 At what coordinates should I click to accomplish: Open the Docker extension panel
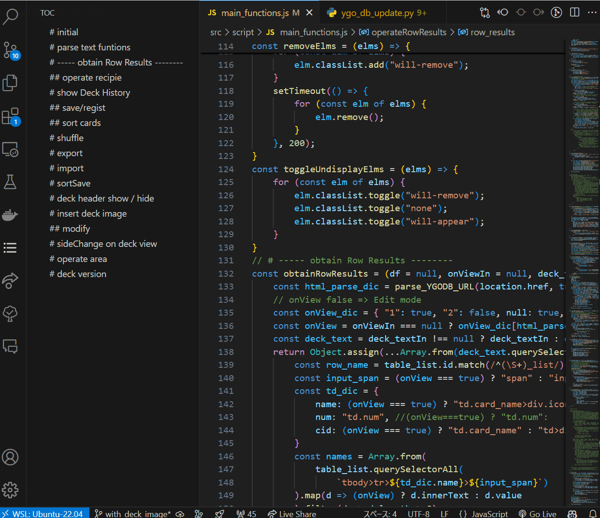[11, 214]
